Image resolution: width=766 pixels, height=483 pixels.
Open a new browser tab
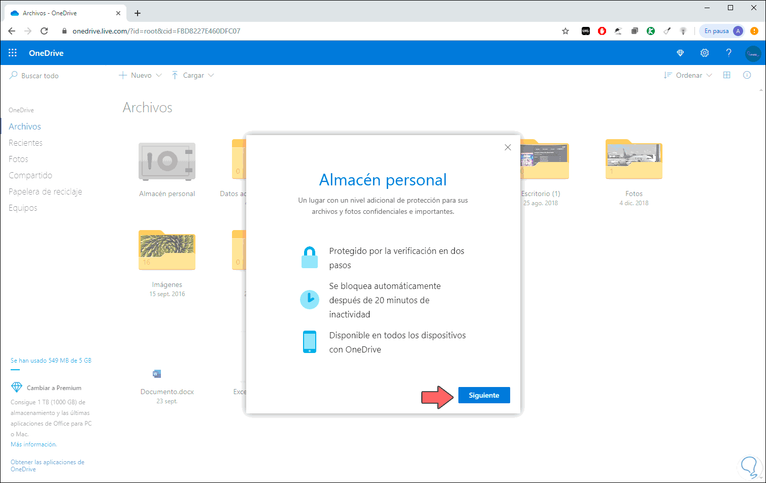[x=138, y=13]
